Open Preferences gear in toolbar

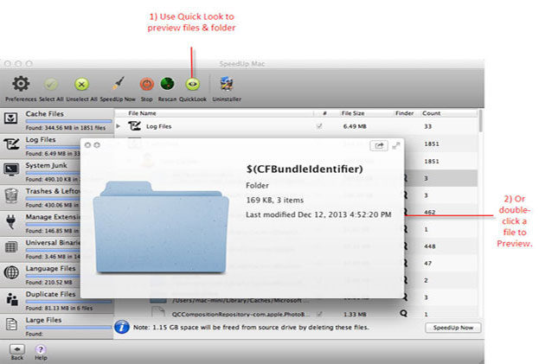[21, 84]
